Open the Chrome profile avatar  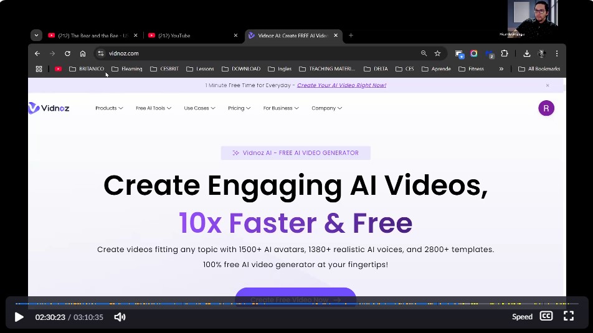tap(541, 54)
